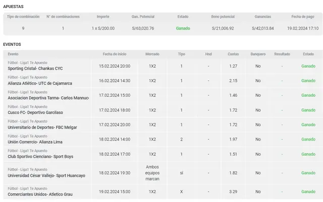Click the S/63,020.76 potential winnings value
The height and width of the screenshot is (202, 323).
pyautogui.click(x=143, y=28)
